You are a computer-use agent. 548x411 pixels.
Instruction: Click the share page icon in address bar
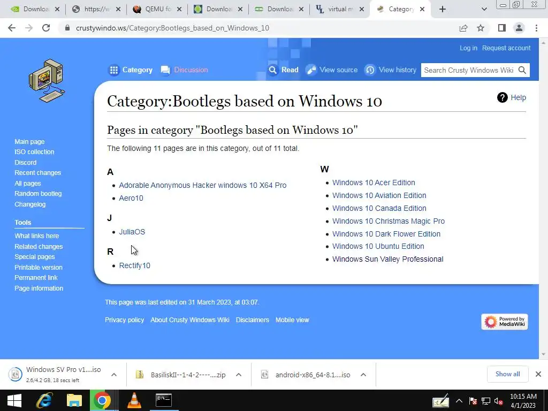(463, 28)
